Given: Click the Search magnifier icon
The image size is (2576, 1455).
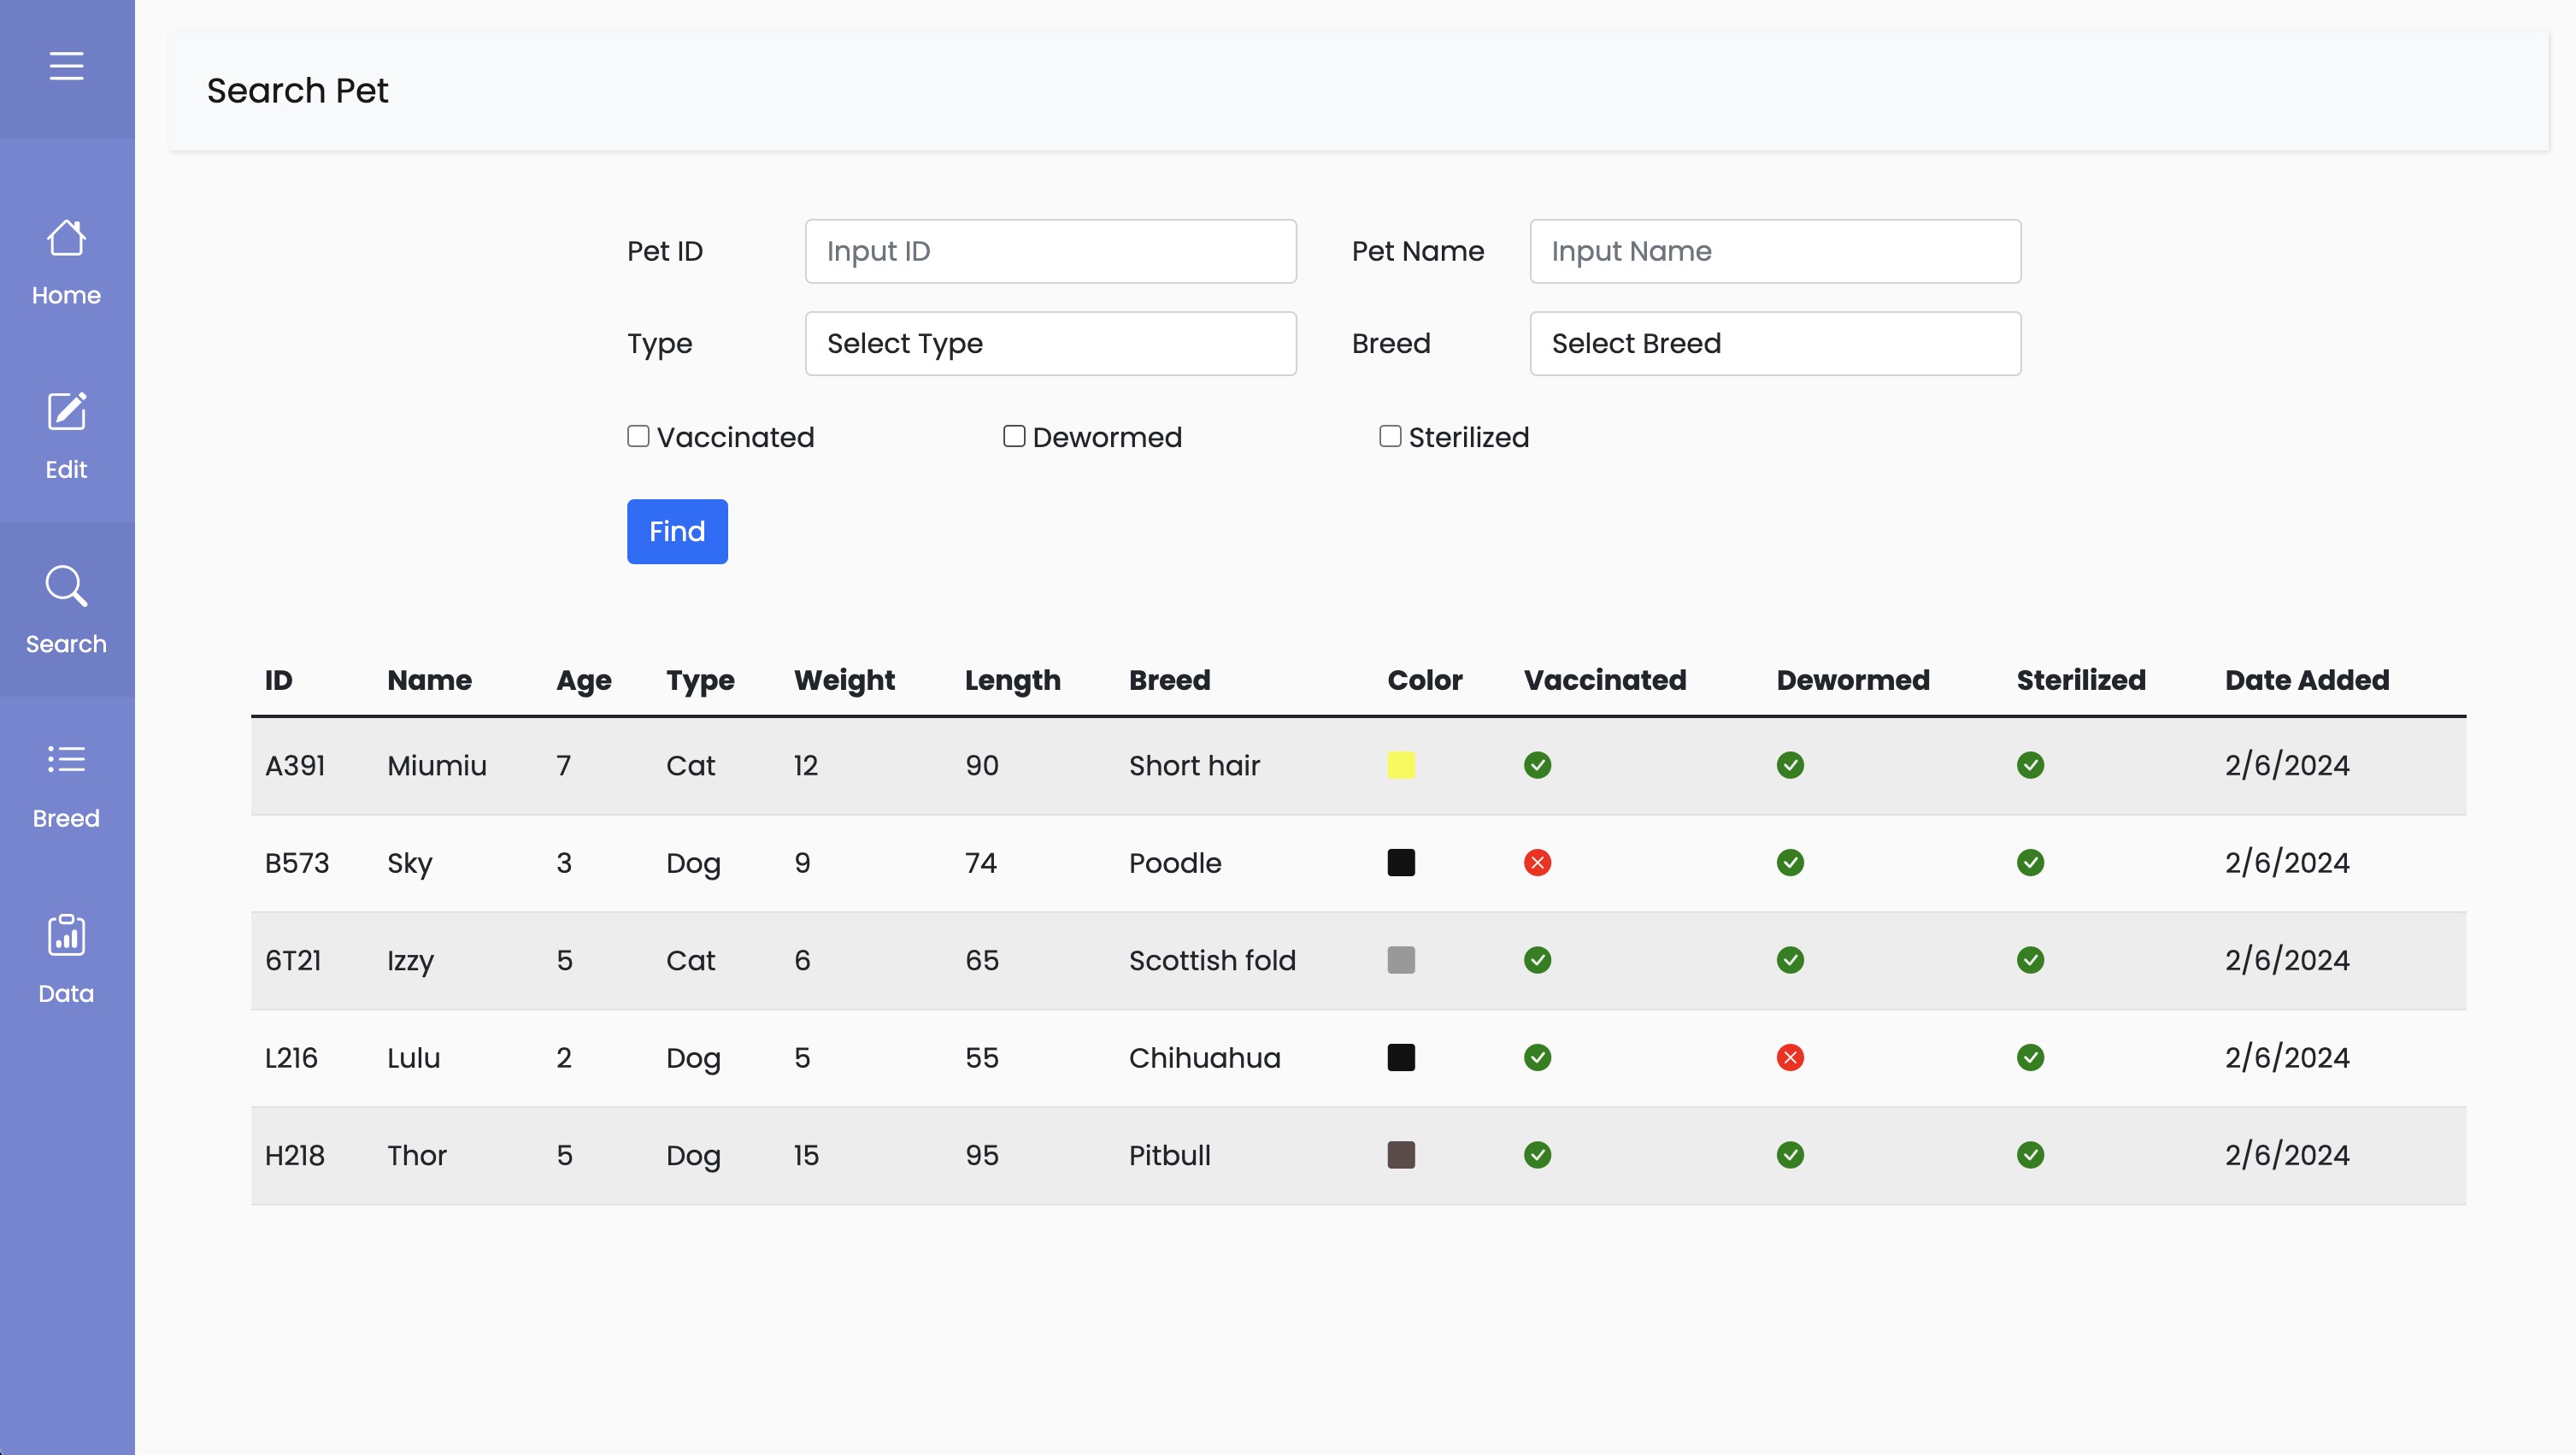Looking at the screenshot, I should pos(66,587).
